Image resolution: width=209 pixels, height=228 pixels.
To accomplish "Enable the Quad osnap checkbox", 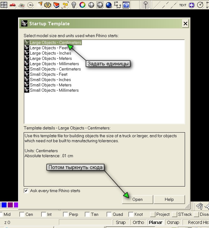I will tap(109, 214).
